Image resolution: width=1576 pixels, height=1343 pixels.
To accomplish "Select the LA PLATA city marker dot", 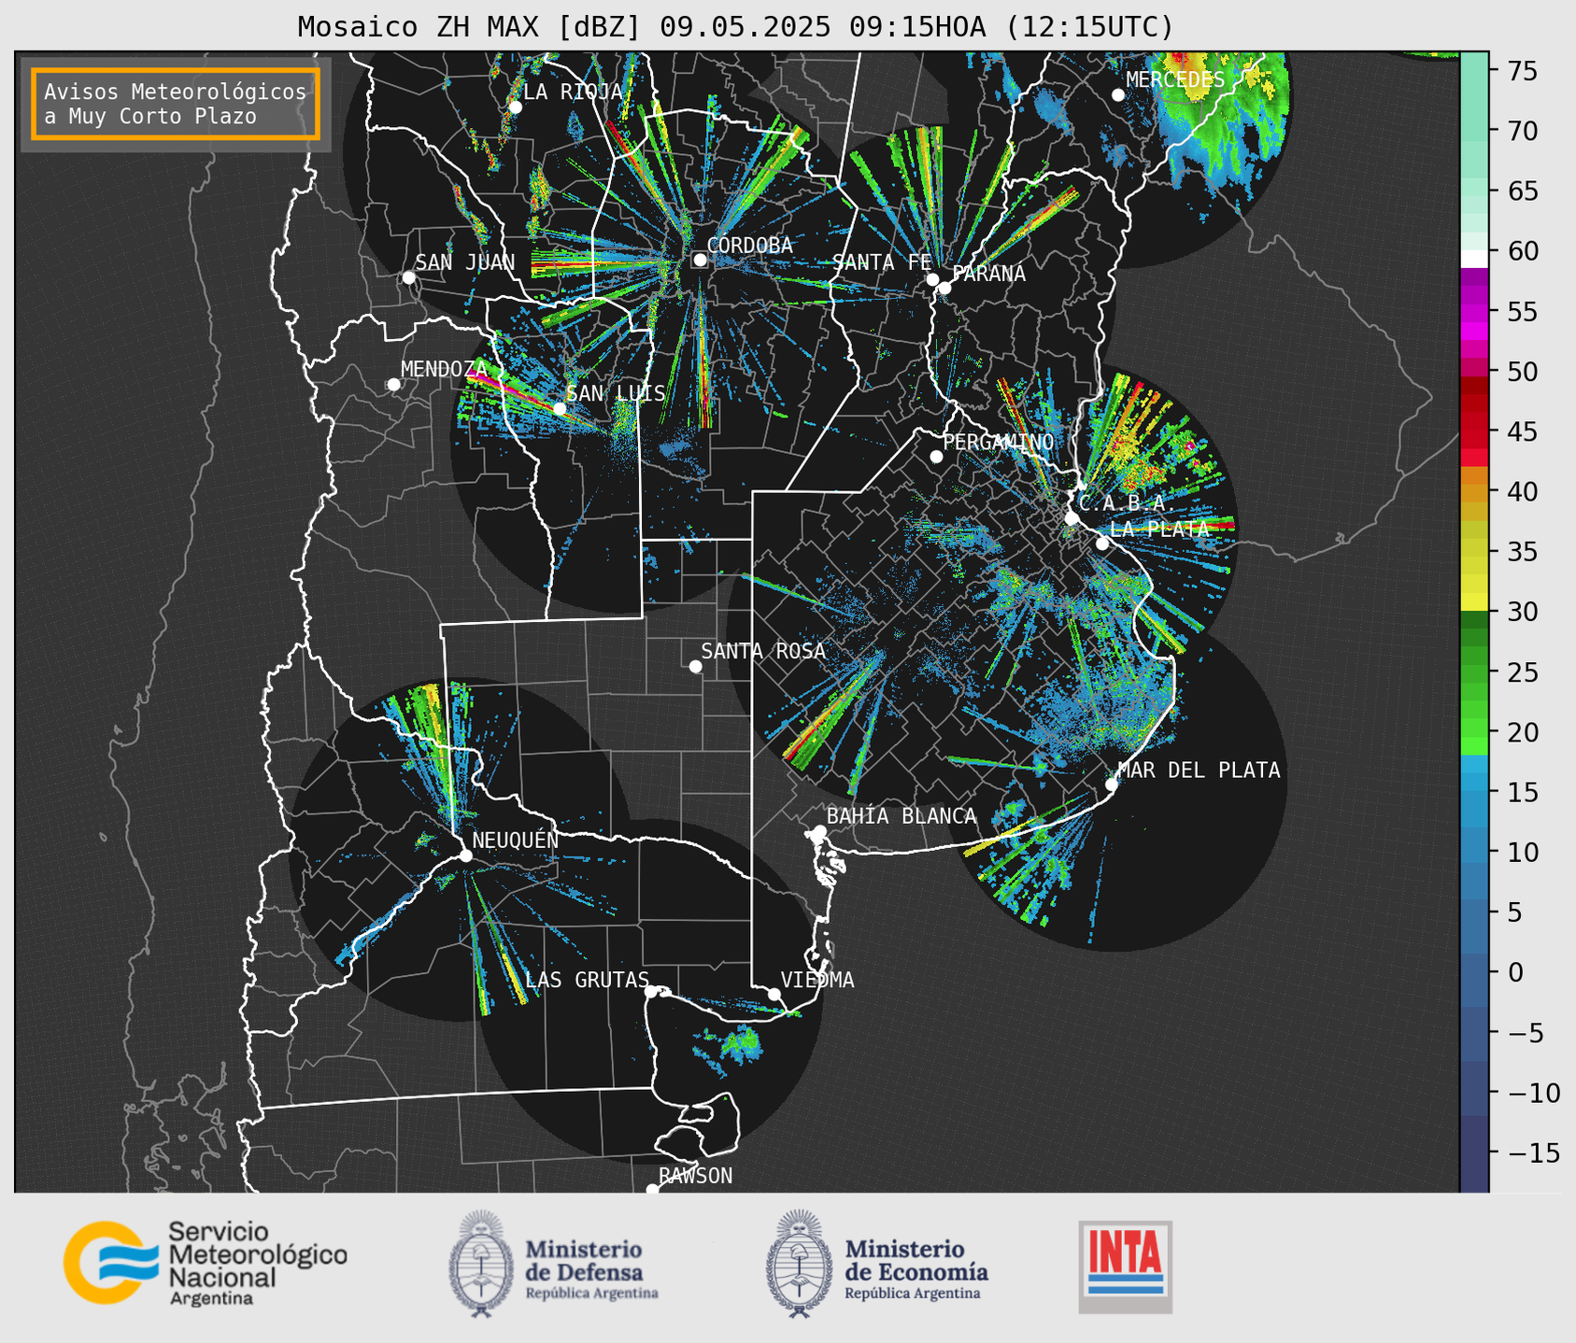I will (x=1102, y=544).
